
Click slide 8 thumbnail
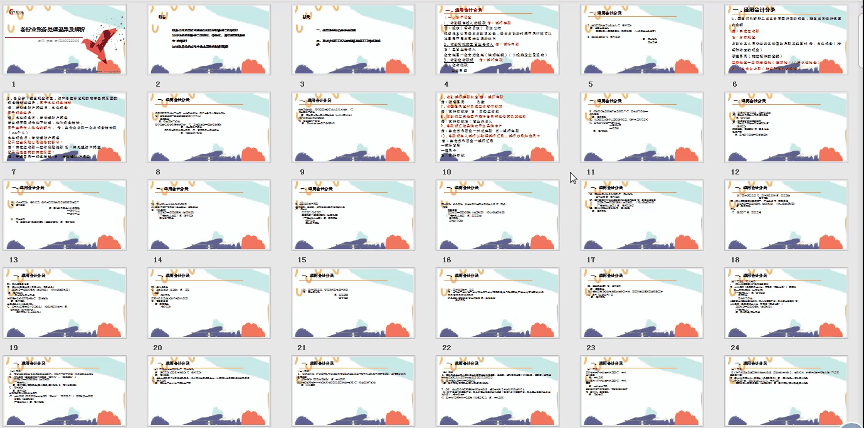(209, 127)
